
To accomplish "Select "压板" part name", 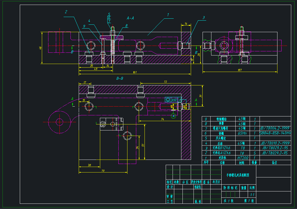I will 220,143.
